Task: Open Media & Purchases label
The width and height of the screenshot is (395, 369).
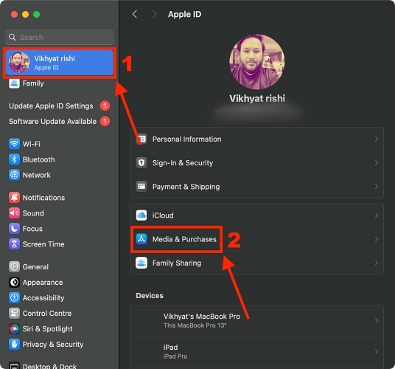Action: pyautogui.click(x=184, y=239)
